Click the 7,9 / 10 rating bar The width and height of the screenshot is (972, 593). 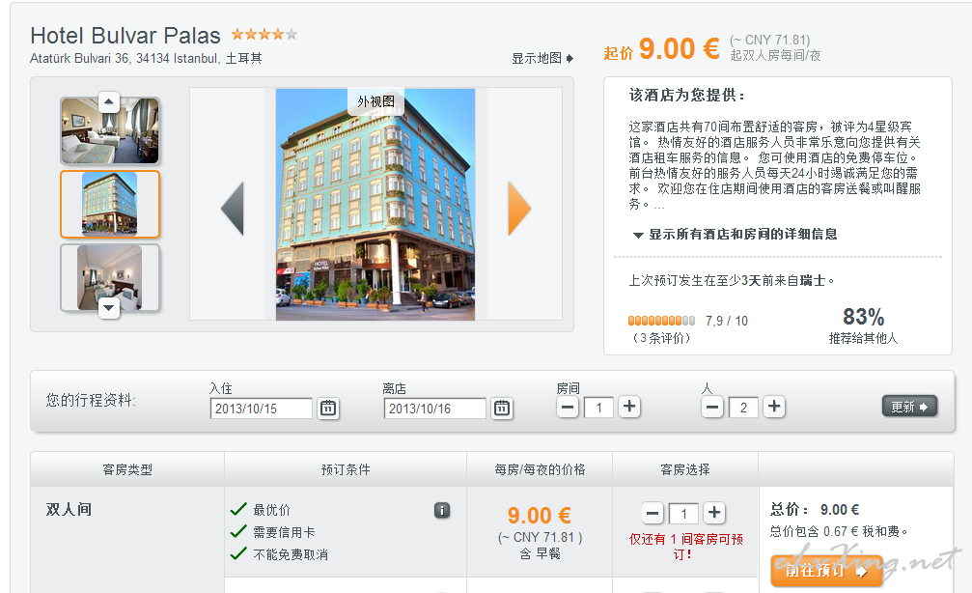[x=661, y=321]
